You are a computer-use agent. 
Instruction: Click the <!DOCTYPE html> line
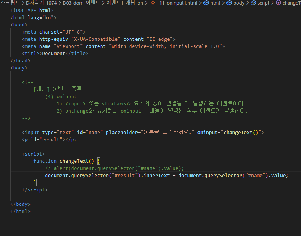32,11
